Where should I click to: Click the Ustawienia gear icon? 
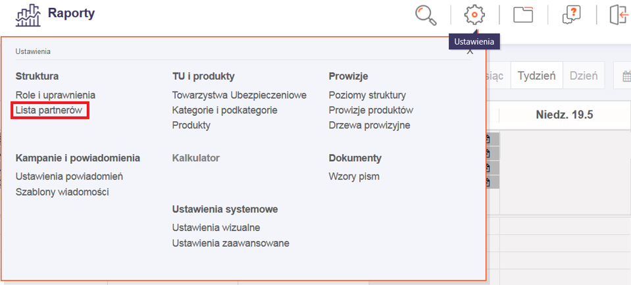coord(474,14)
